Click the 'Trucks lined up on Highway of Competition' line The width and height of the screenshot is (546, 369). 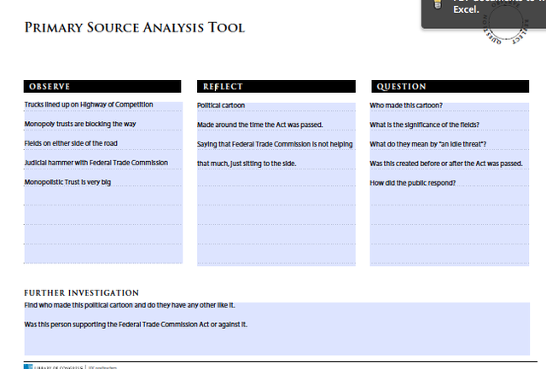pos(89,105)
